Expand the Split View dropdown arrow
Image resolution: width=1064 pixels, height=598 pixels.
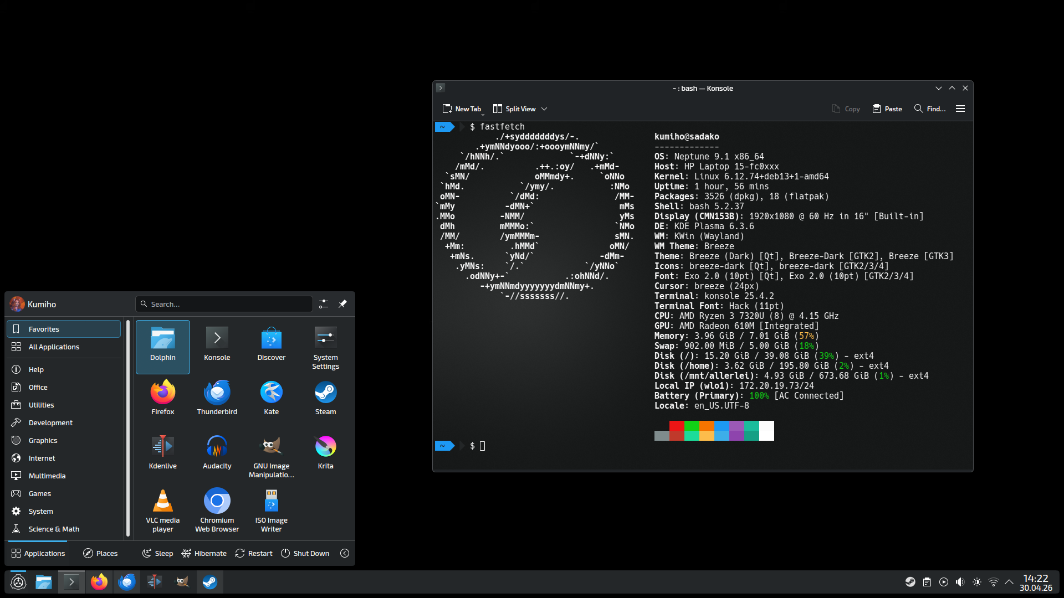(544, 109)
